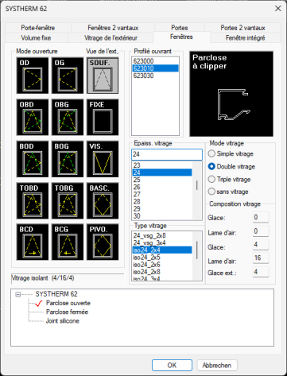The width and height of the screenshot is (287, 376).
Task: Open the Volume fixe tab
Action: tap(36, 38)
